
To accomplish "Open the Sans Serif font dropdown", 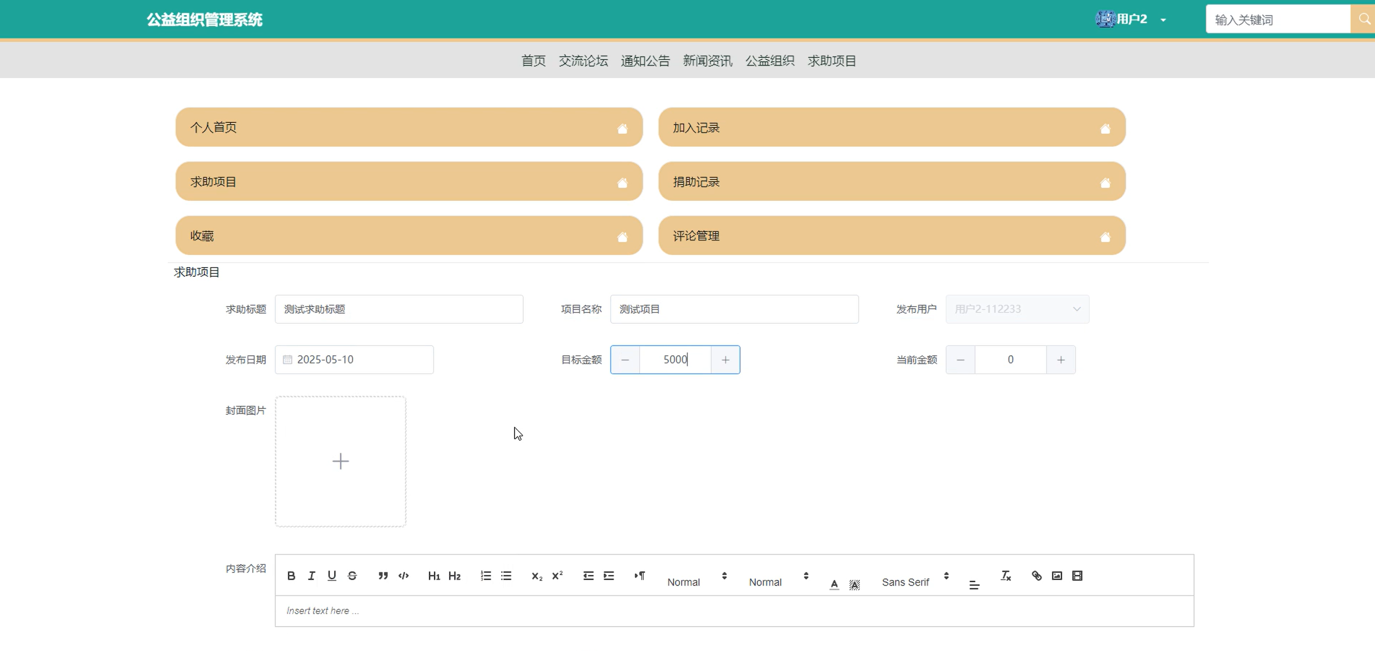I will click(915, 582).
